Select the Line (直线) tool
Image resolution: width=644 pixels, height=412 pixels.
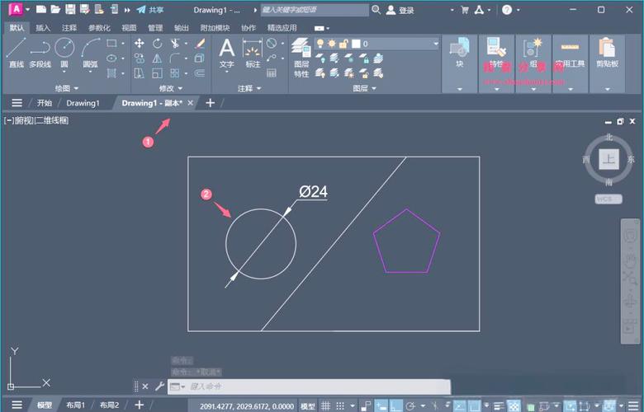pos(17,52)
